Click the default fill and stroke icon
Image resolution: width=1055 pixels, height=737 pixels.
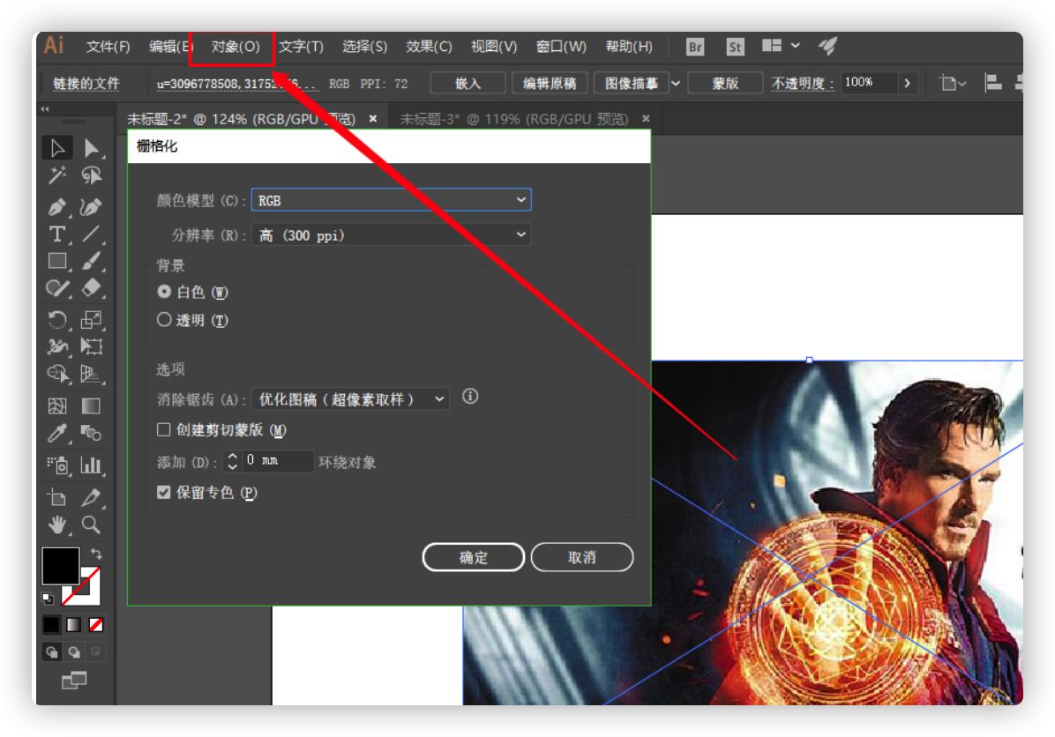[x=47, y=598]
